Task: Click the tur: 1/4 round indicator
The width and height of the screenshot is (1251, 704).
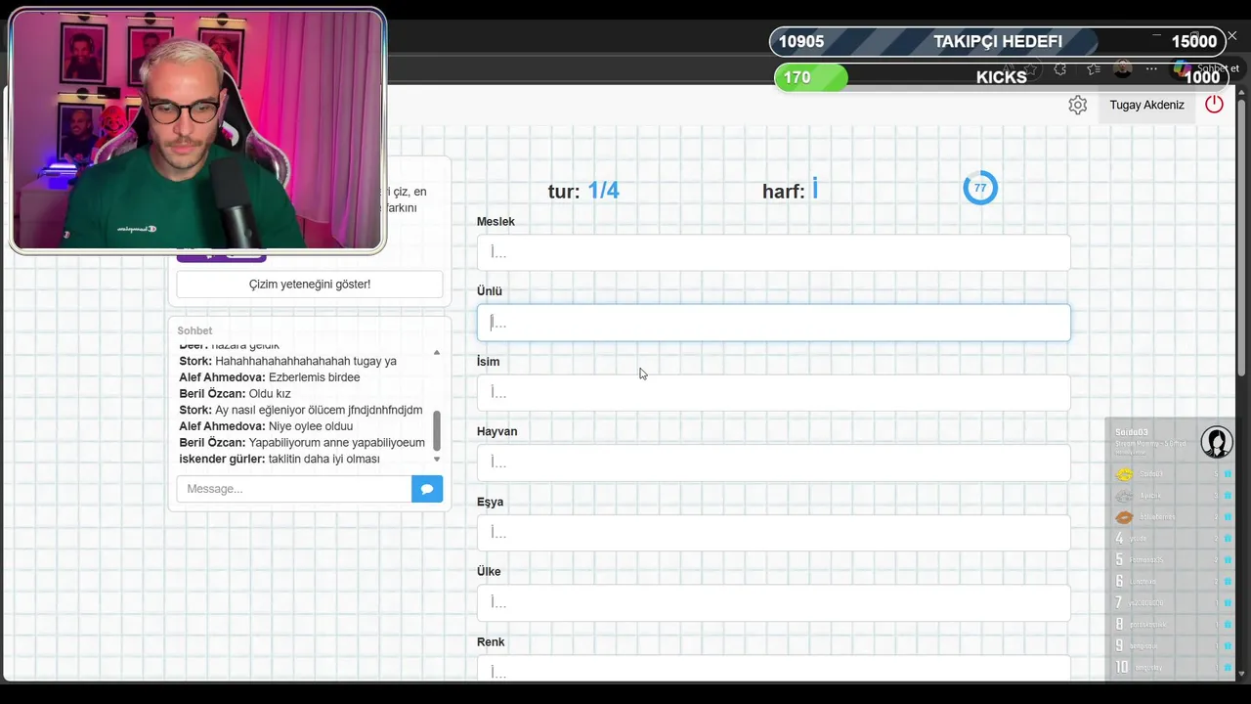Action: coord(583,191)
